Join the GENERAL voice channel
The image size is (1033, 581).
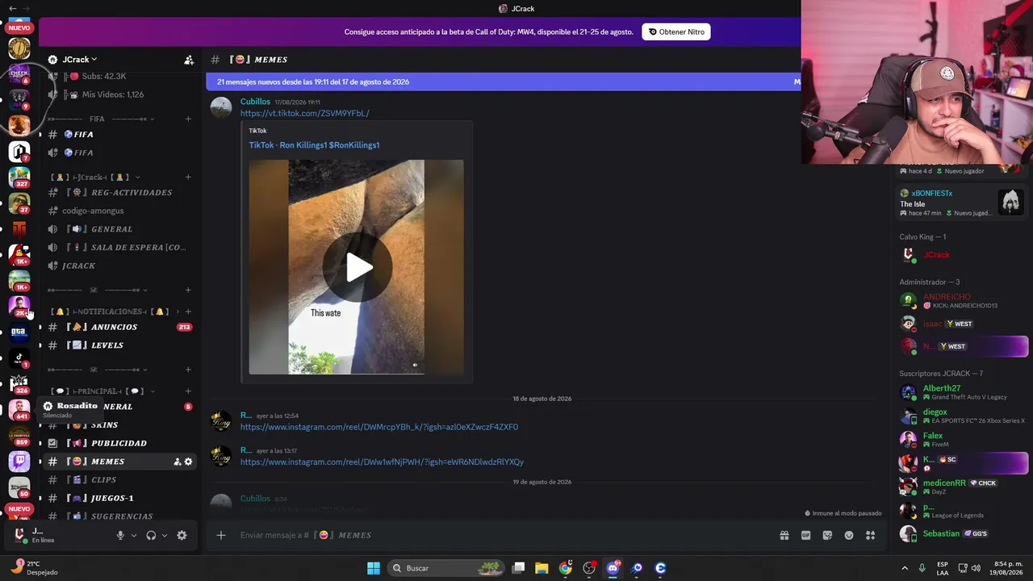(x=118, y=229)
